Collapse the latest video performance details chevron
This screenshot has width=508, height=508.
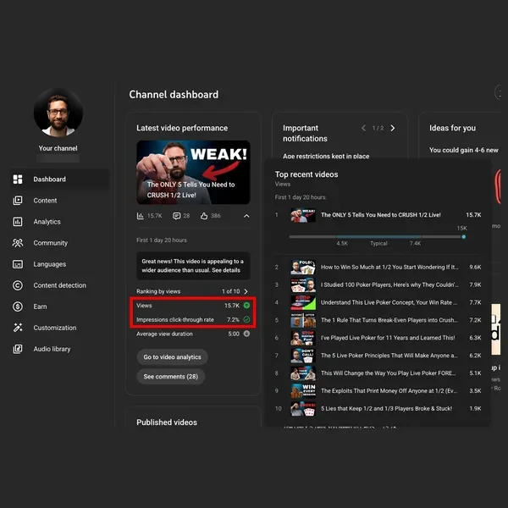pos(246,216)
